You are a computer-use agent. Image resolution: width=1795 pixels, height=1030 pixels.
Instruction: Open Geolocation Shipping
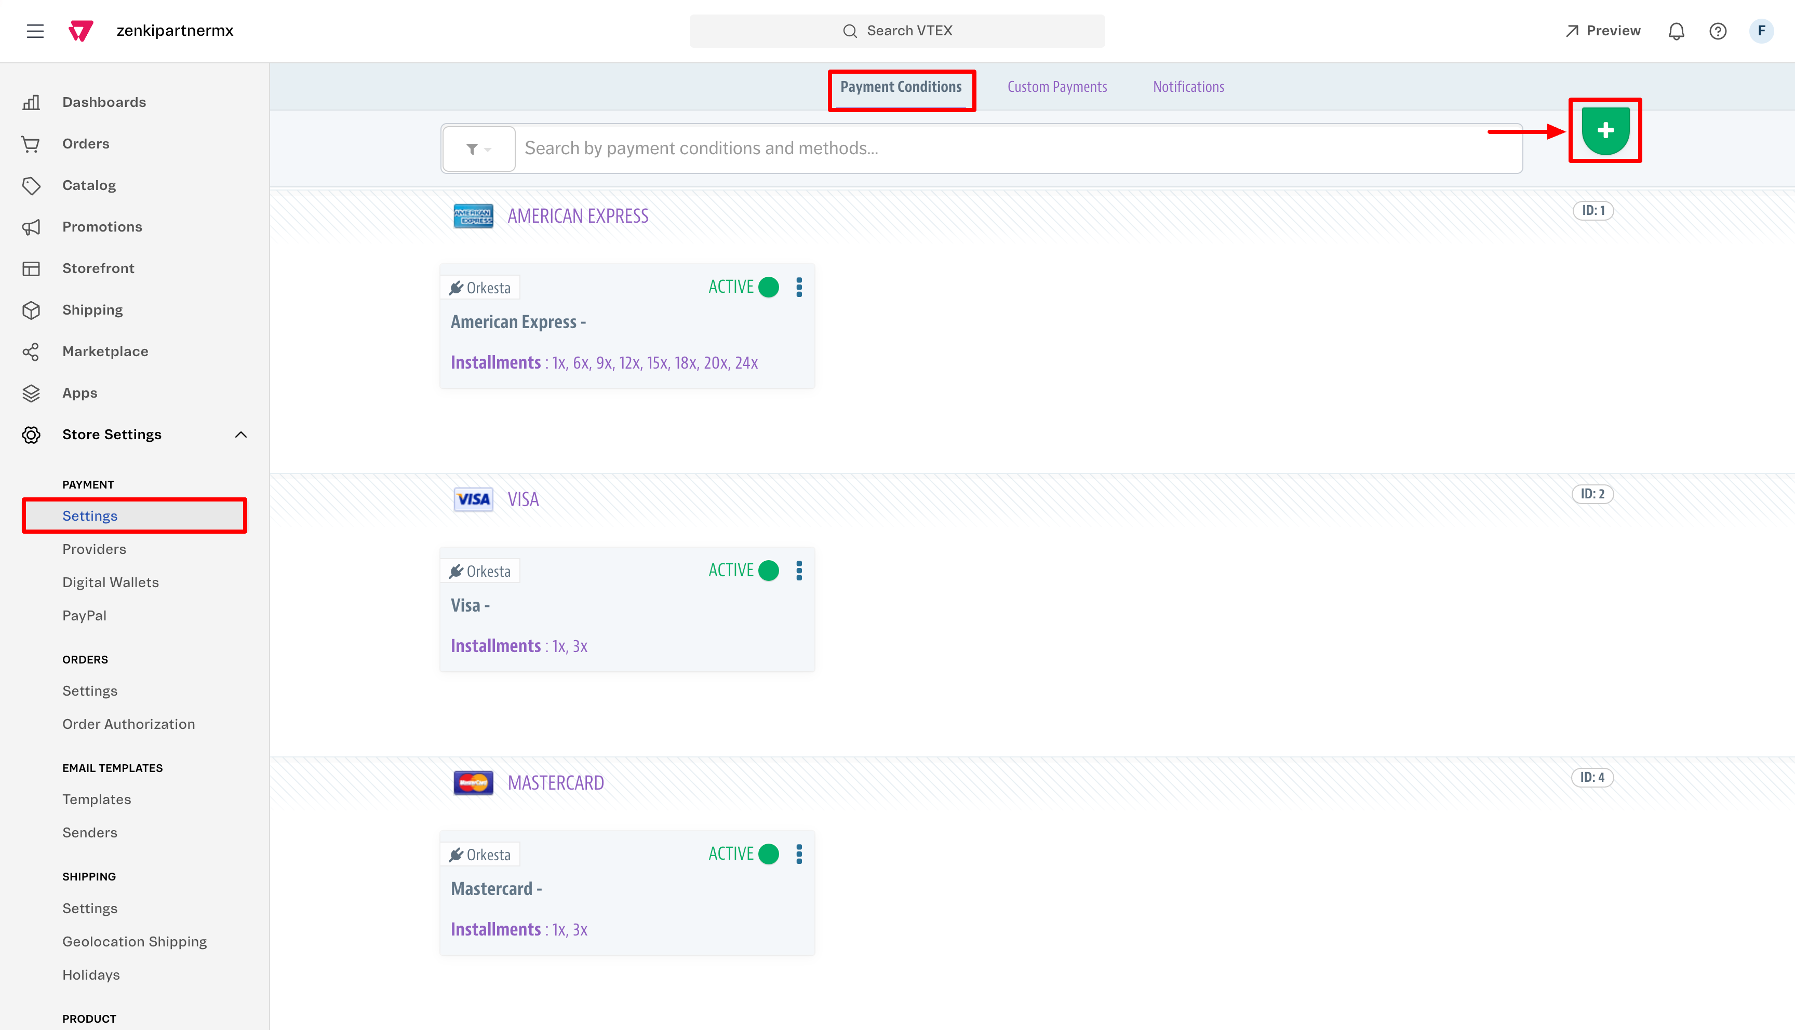[x=135, y=942]
